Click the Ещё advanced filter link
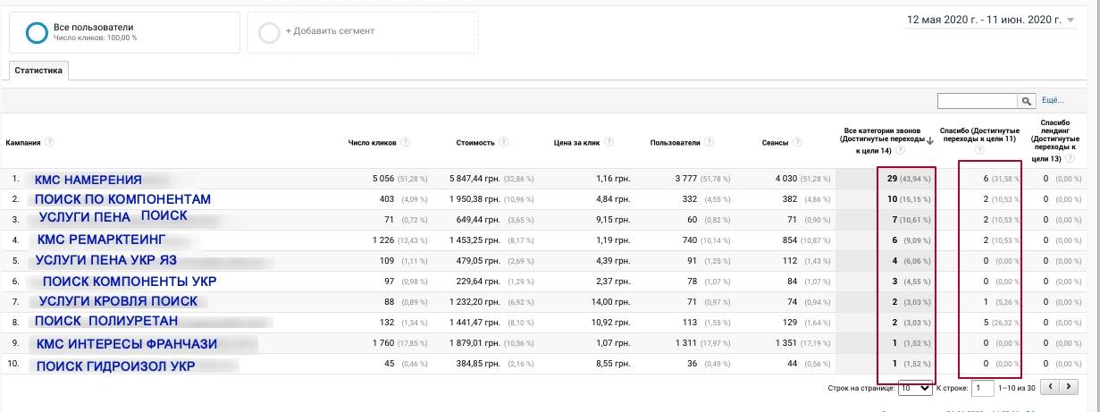Screen dimensions: 1100x412 click(x=1053, y=101)
